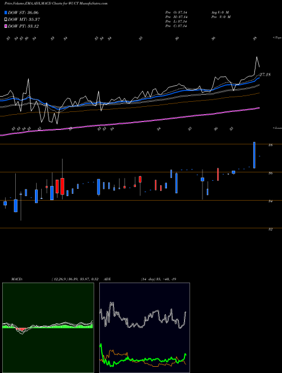This screenshot has width=282, height=373.
Task: Click the 38 price axis label
Action: [x=270, y=145]
